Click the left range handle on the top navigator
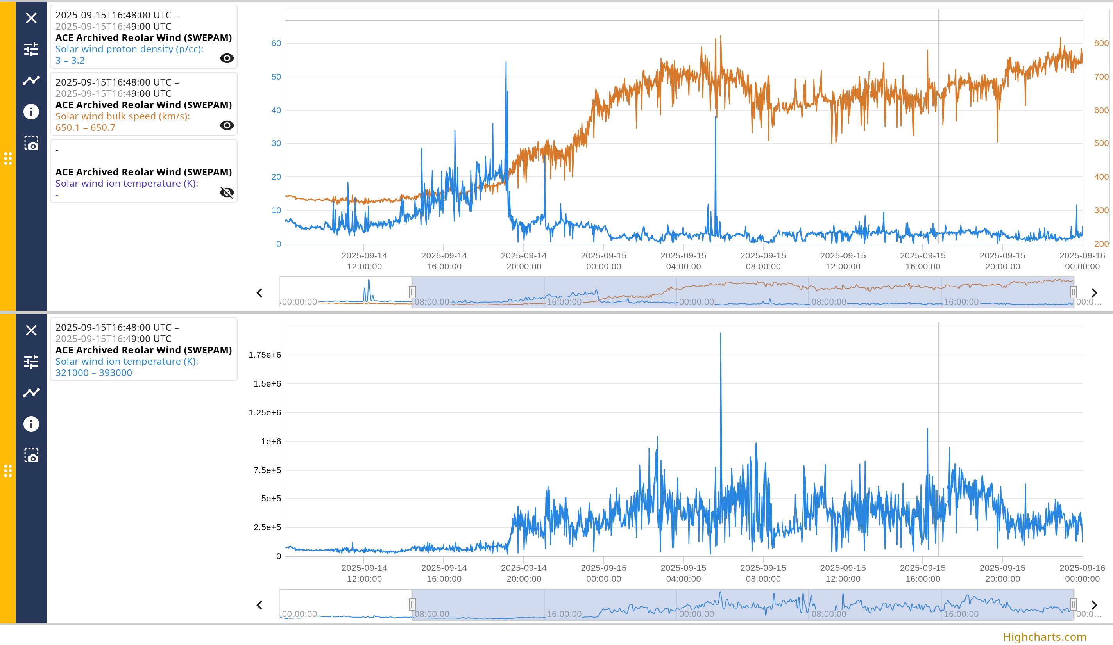 [412, 292]
